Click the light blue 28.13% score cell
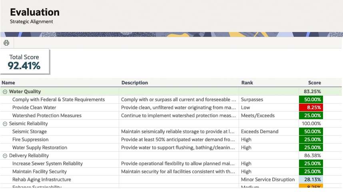This screenshot has height=192, width=343. pyautogui.click(x=310, y=180)
